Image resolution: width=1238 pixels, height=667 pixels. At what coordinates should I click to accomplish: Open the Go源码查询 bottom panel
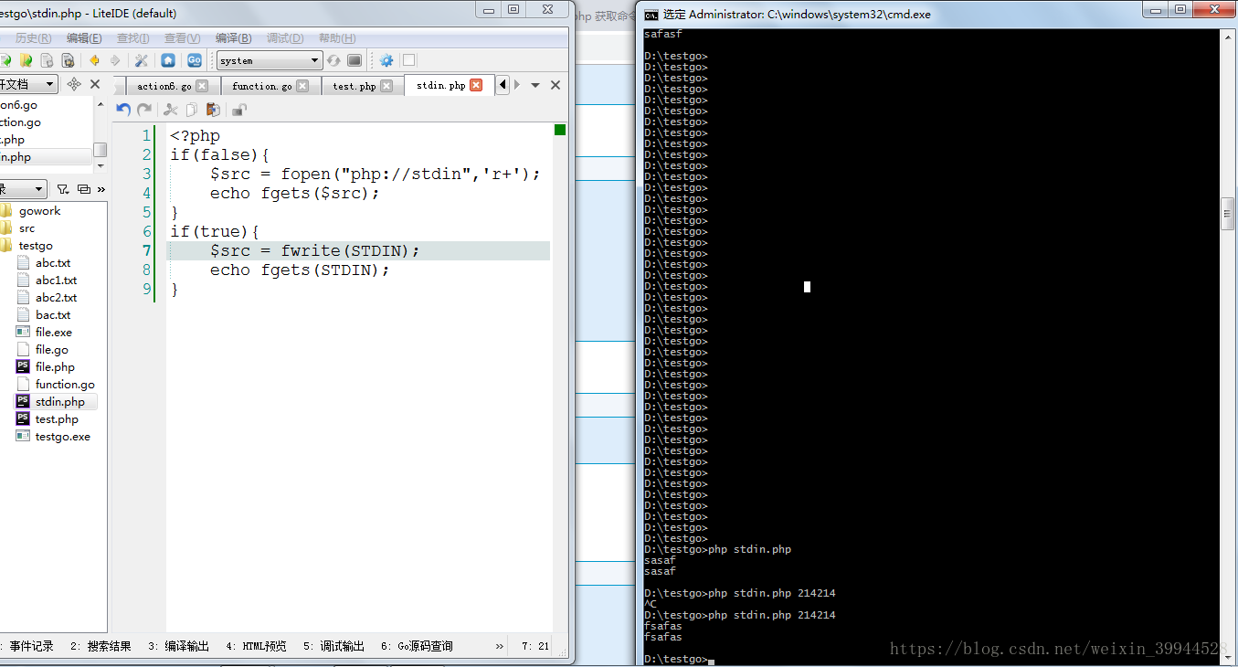[x=417, y=646]
